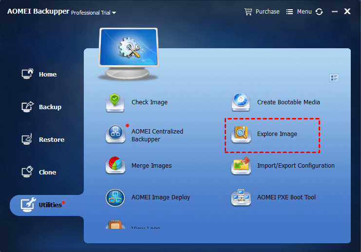Select the Utilities tab label
Viewport: 361px width, 252px height.
tap(50, 205)
